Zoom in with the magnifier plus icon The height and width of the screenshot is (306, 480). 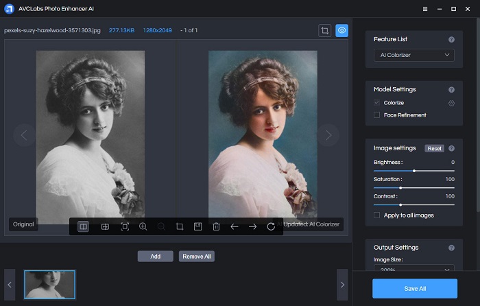pyautogui.click(x=143, y=226)
